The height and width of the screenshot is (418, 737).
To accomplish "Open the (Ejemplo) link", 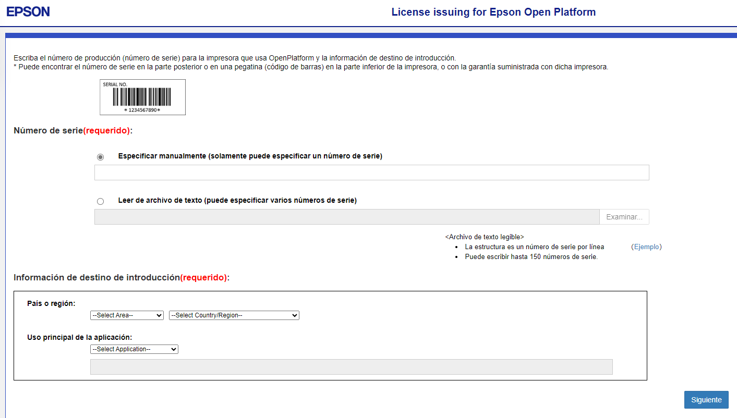I will (x=647, y=247).
